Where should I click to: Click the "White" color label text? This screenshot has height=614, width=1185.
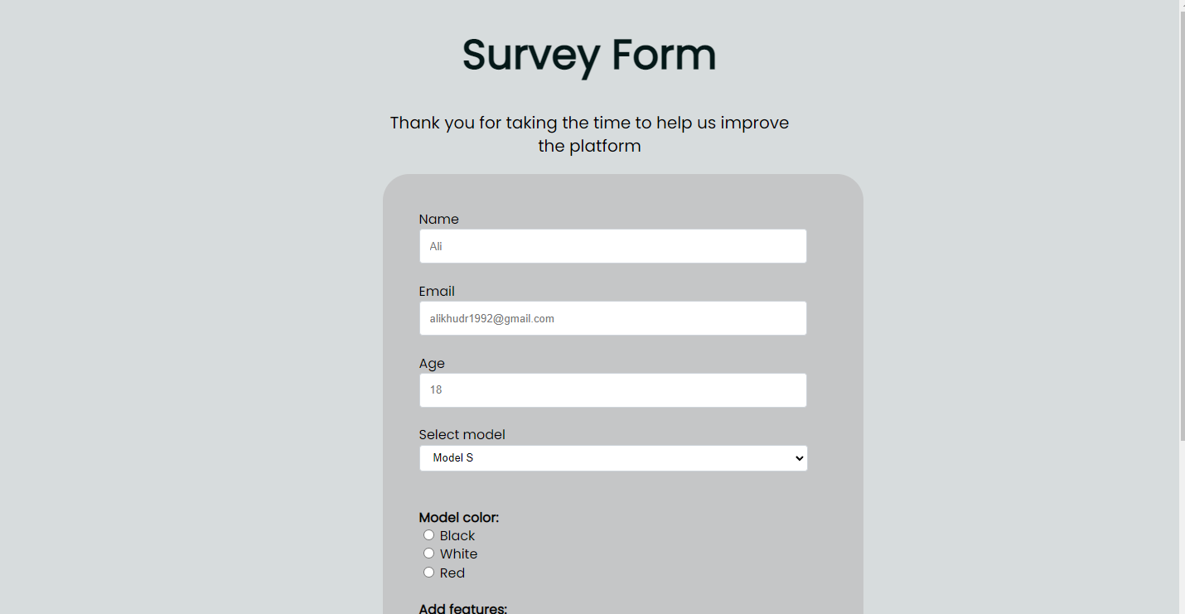click(458, 554)
